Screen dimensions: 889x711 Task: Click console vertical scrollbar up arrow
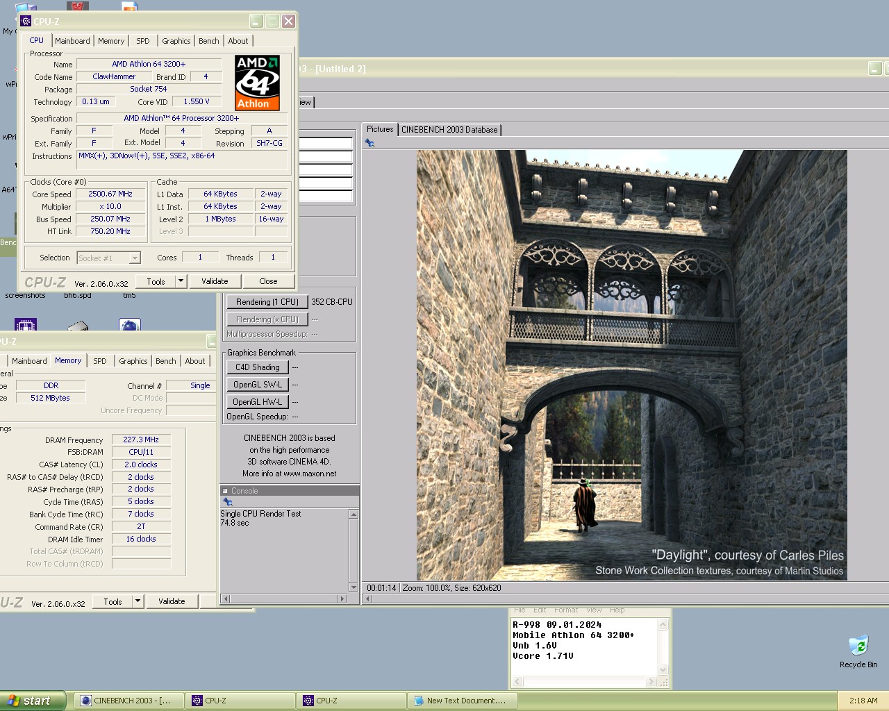pos(354,515)
